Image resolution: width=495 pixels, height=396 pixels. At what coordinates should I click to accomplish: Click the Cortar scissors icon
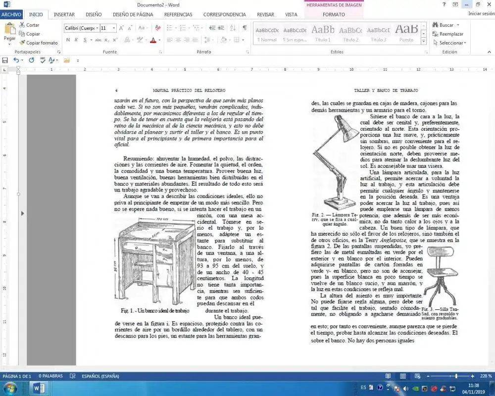(22, 25)
